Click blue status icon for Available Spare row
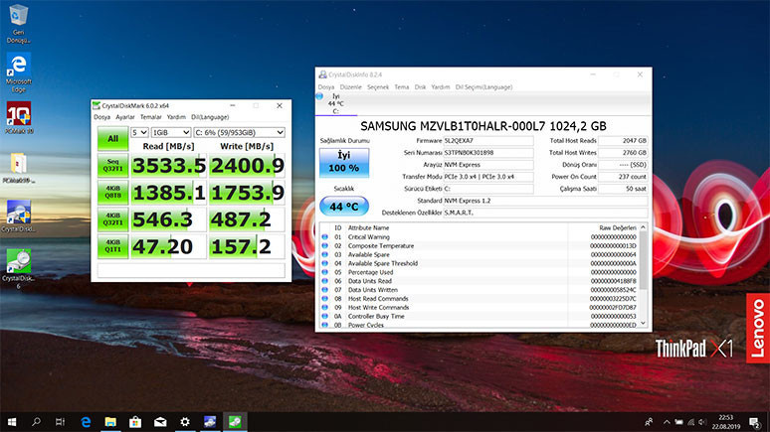Screen dimensions: 770x432 click(x=324, y=254)
